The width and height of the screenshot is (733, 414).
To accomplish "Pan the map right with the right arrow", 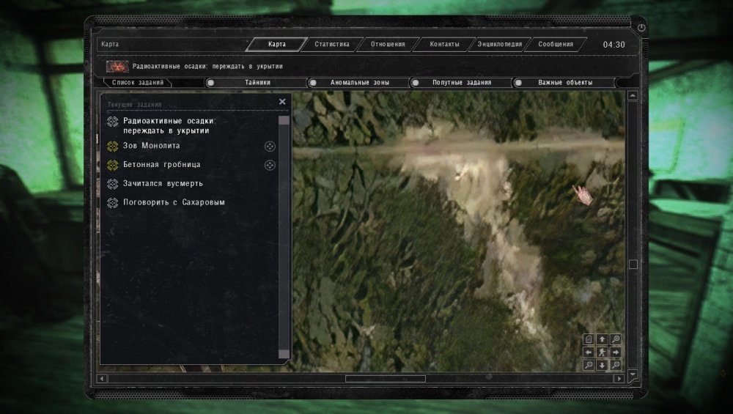I will point(616,352).
